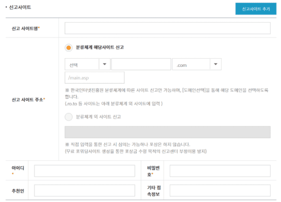
Task: Click the 신고 사이트명 label
Action: click(26, 28)
